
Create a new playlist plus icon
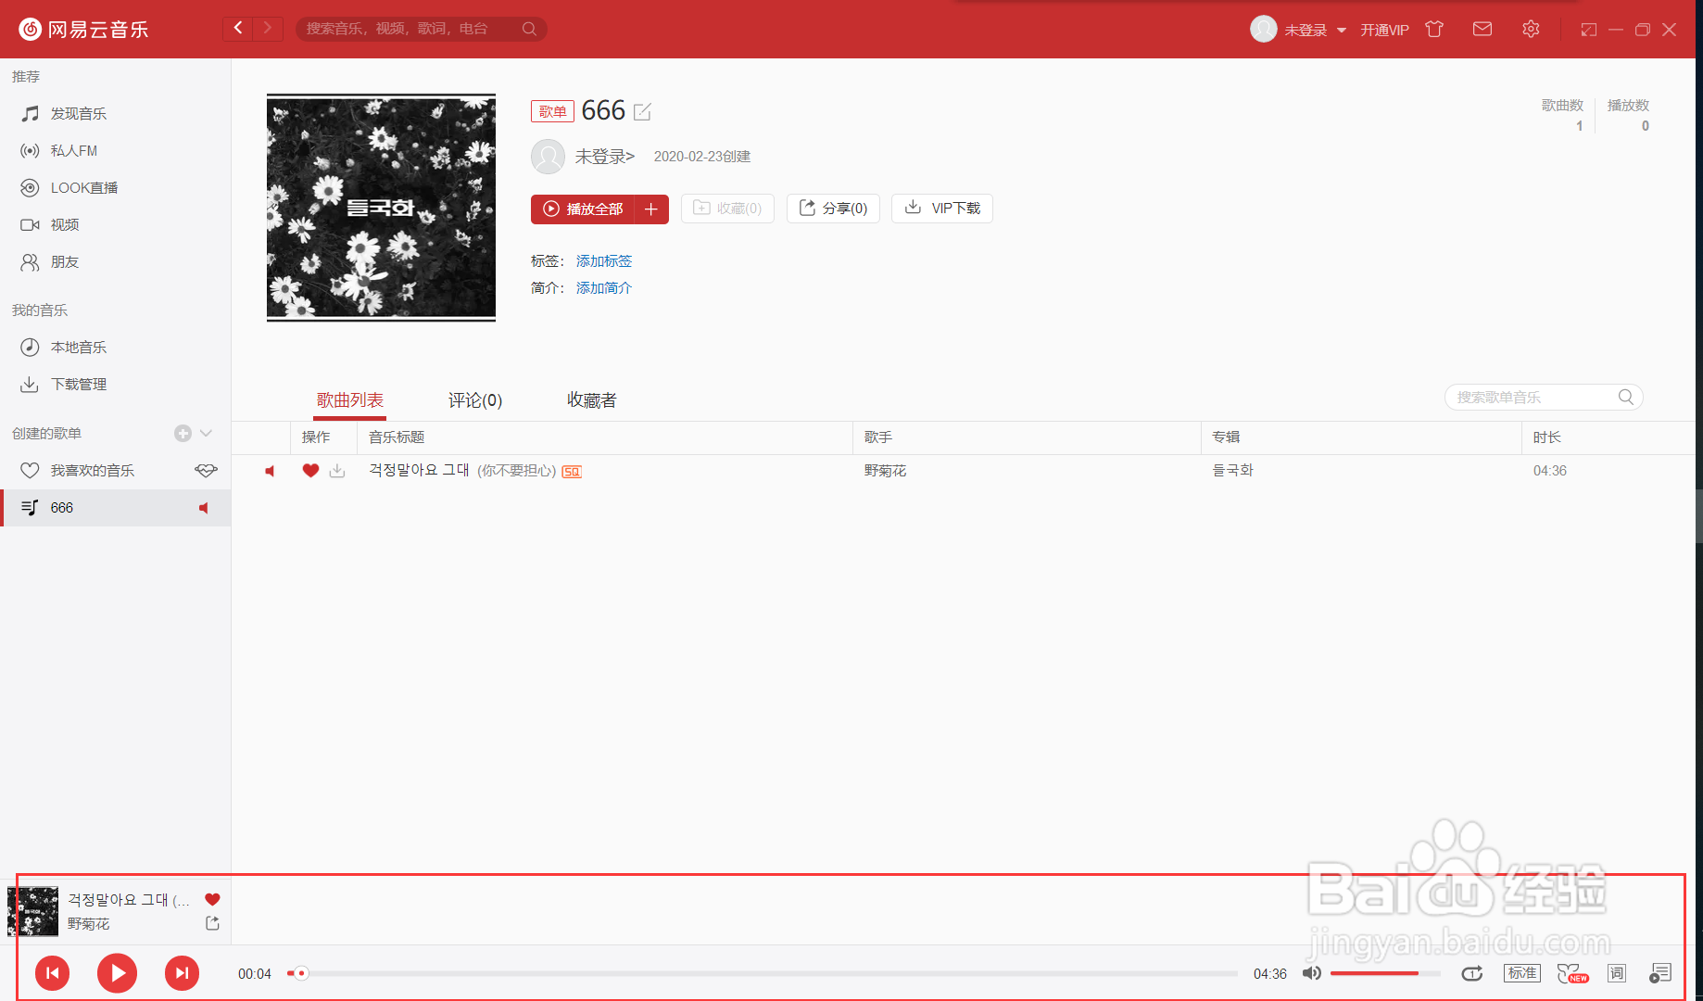pyautogui.click(x=183, y=433)
